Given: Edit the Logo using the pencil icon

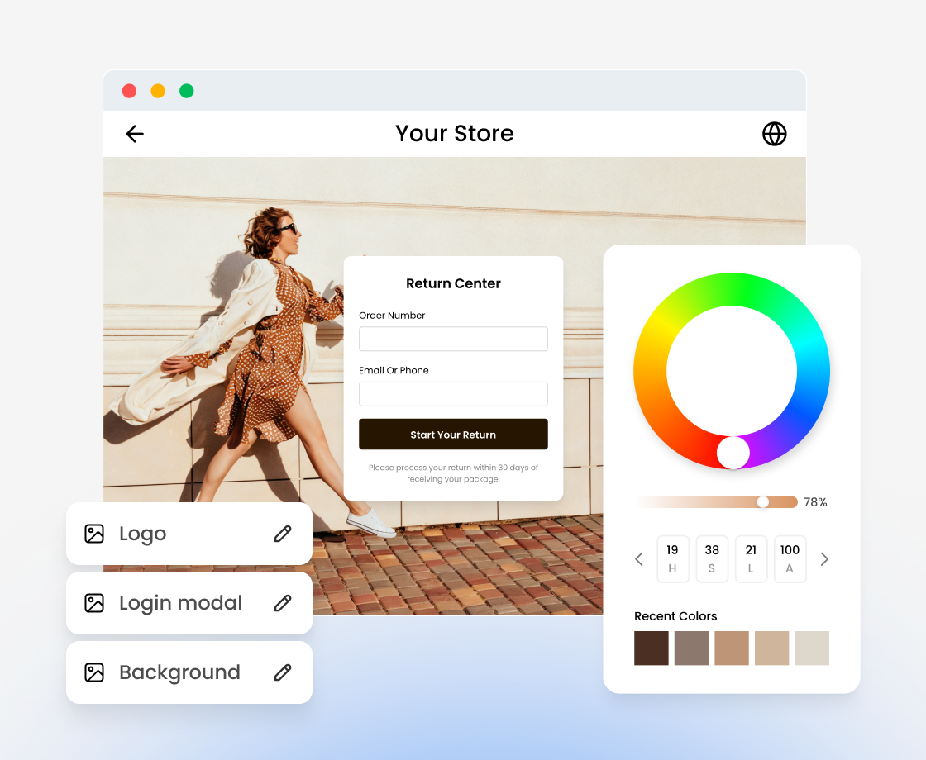Looking at the screenshot, I should pyautogui.click(x=282, y=534).
